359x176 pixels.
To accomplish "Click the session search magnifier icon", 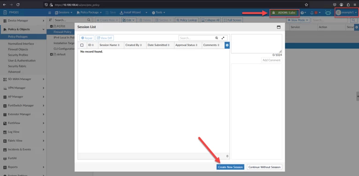I will click(x=217, y=38).
